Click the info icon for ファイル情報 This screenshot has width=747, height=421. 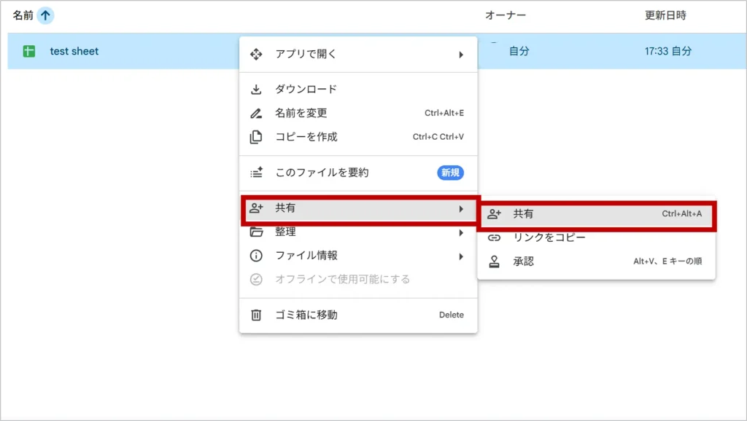256,256
